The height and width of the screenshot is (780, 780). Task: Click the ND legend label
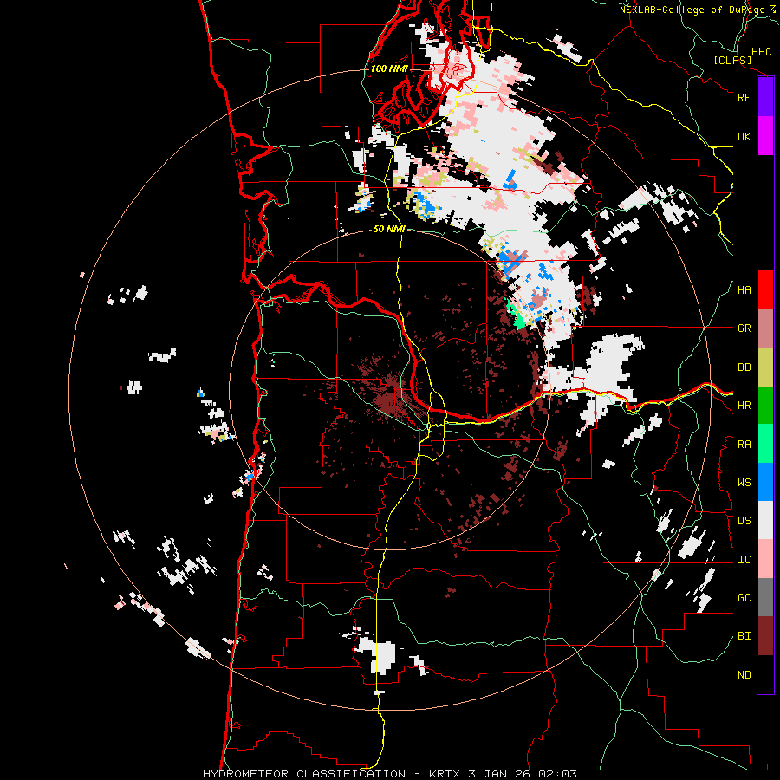[744, 675]
